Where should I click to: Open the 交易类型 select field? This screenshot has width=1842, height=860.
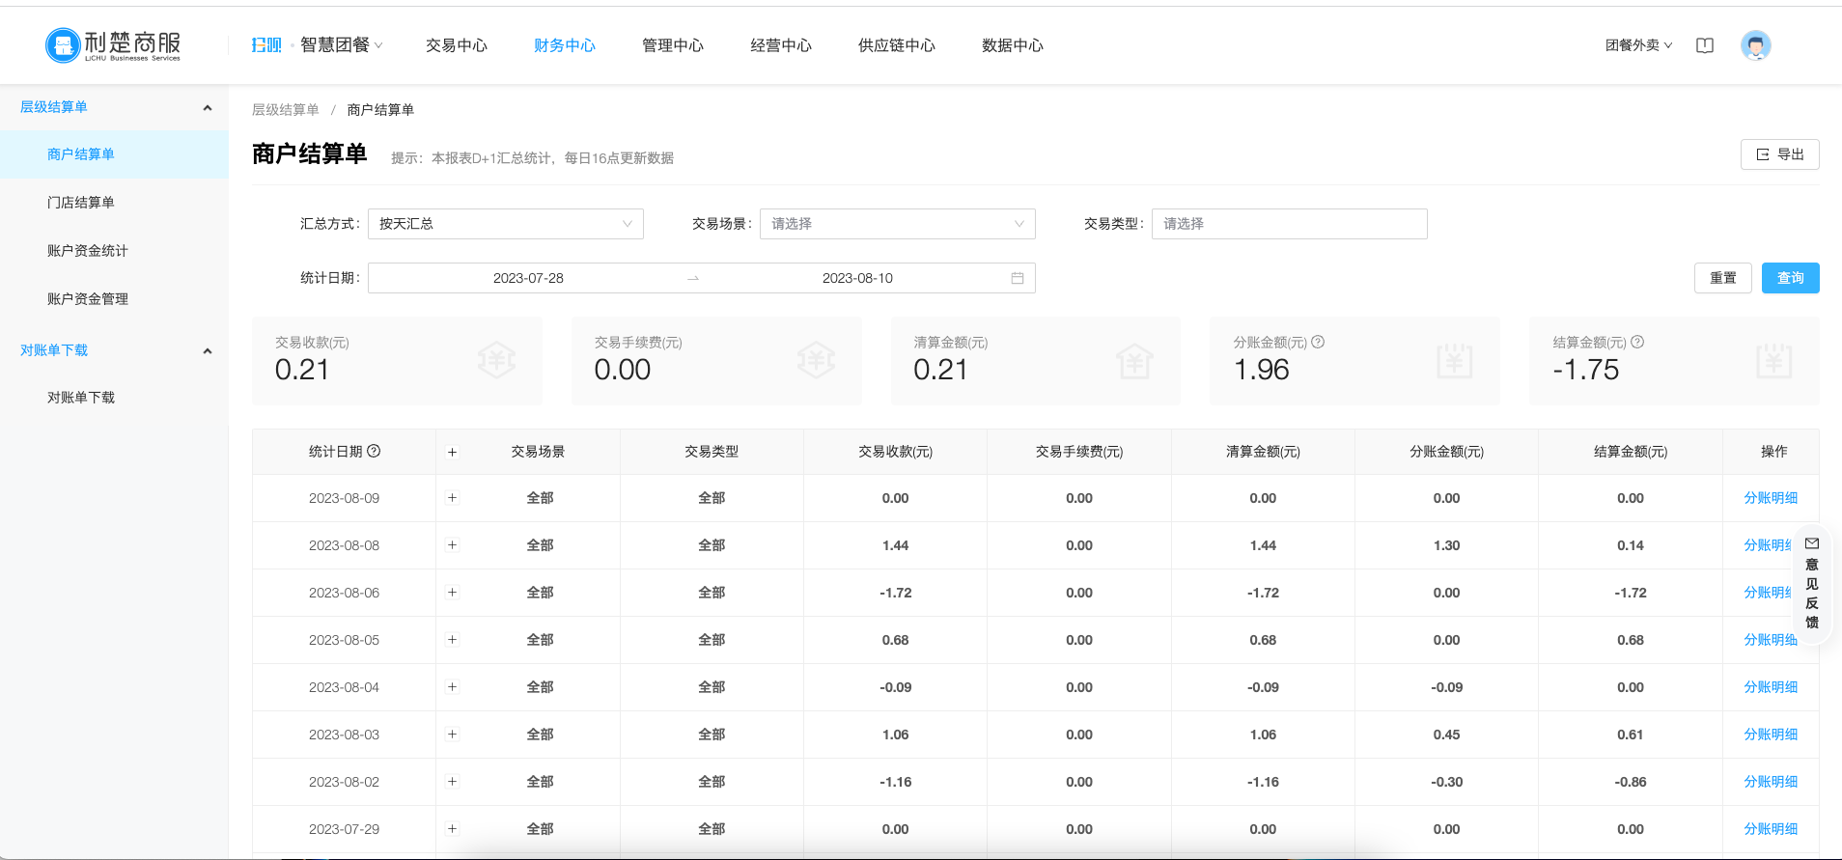(1289, 224)
